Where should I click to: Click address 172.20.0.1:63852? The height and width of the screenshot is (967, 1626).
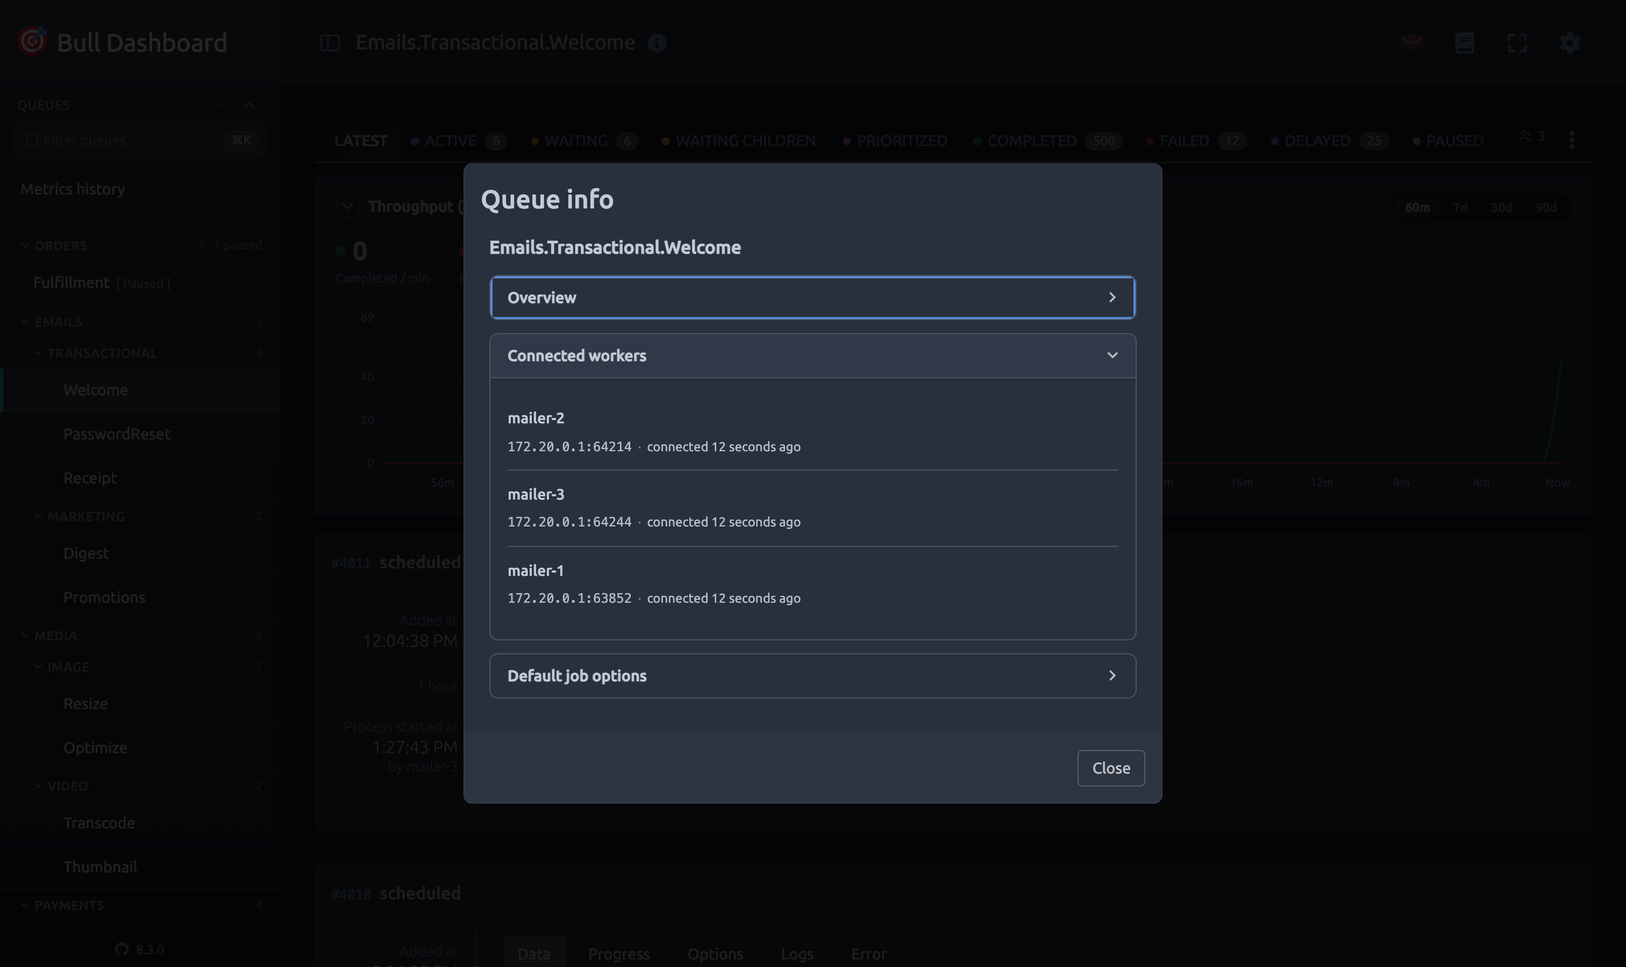pyautogui.click(x=569, y=598)
